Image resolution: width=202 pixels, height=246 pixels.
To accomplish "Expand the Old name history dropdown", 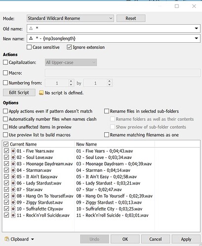I will pyautogui.click(x=196, y=29).
